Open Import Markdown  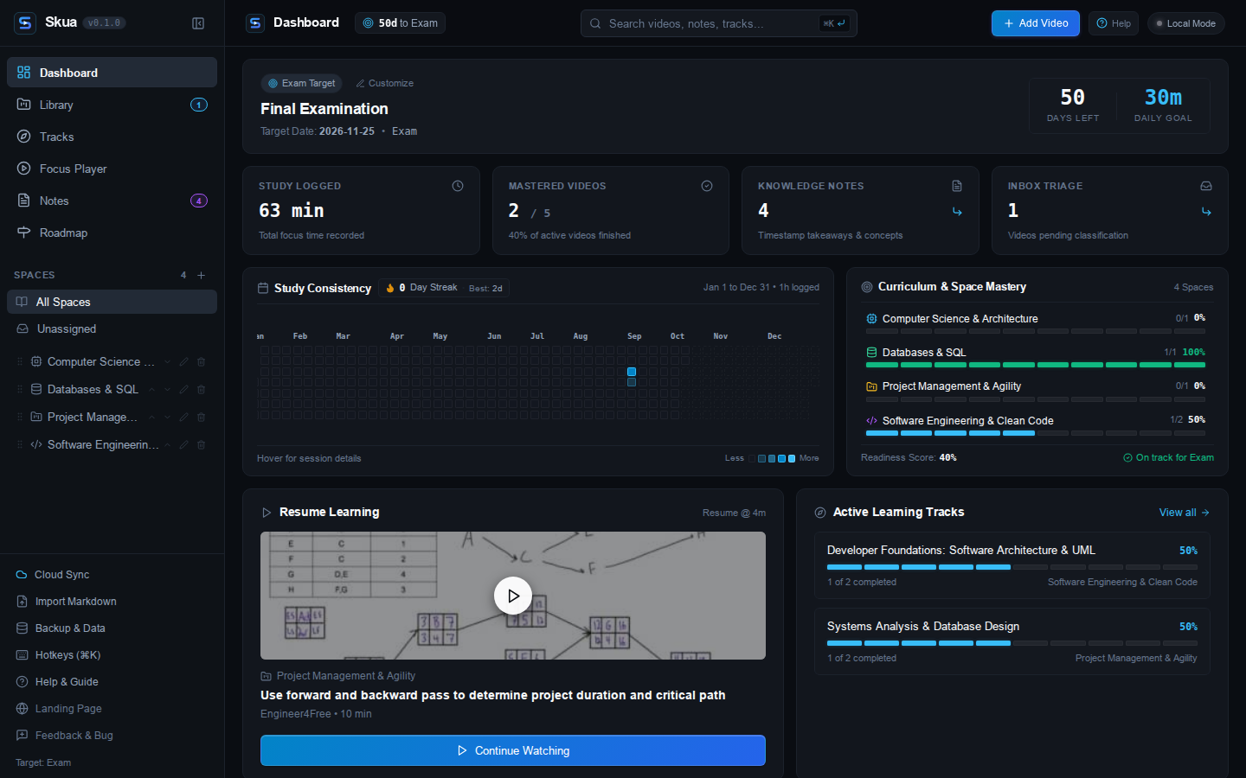(x=112, y=602)
